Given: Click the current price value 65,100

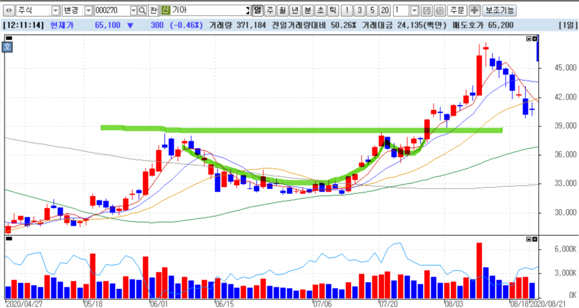Looking at the screenshot, I should click(x=108, y=25).
